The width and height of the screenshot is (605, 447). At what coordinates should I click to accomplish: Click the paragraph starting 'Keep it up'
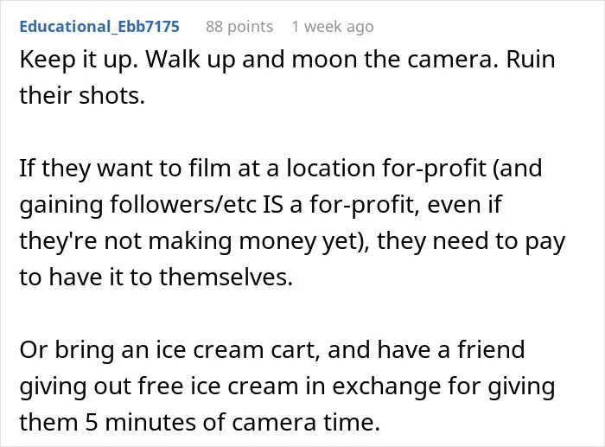[288, 77]
